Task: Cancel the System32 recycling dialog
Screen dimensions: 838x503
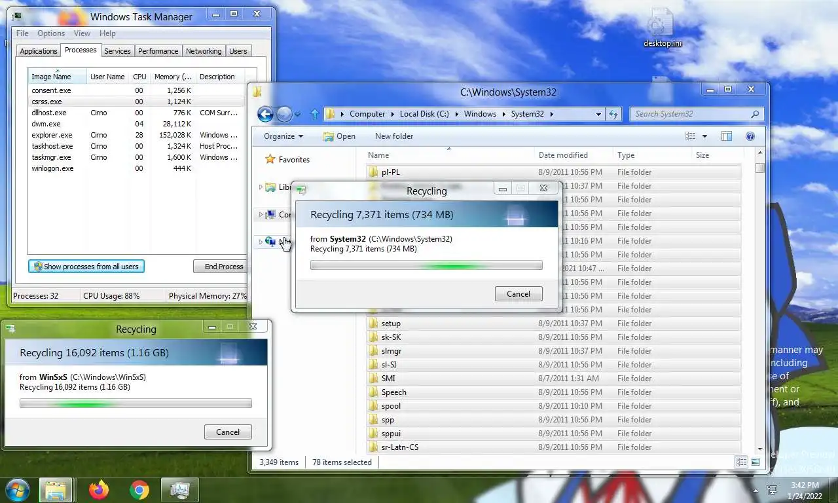Action: pyautogui.click(x=519, y=293)
